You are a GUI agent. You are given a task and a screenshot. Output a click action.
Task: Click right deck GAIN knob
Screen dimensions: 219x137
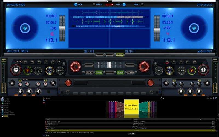[203, 70]
